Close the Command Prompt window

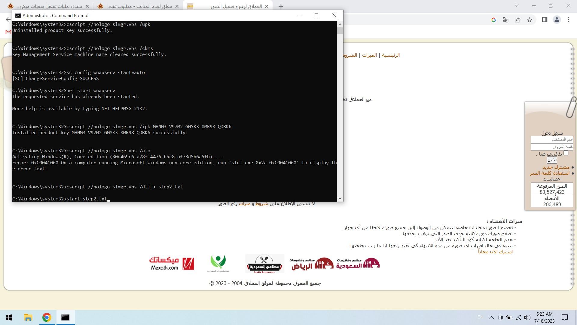[334, 15]
